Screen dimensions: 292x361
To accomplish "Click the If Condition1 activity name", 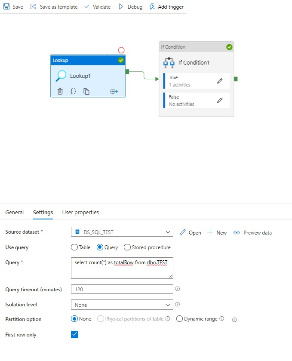I will coord(194,63).
